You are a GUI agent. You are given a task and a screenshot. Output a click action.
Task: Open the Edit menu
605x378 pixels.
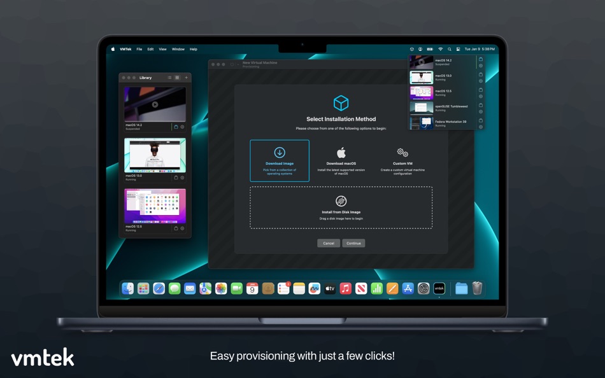coord(150,49)
